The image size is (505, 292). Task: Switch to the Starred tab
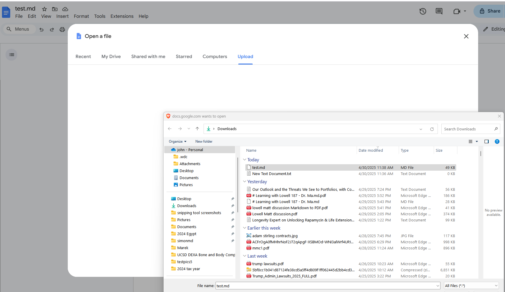coord(184,57)
